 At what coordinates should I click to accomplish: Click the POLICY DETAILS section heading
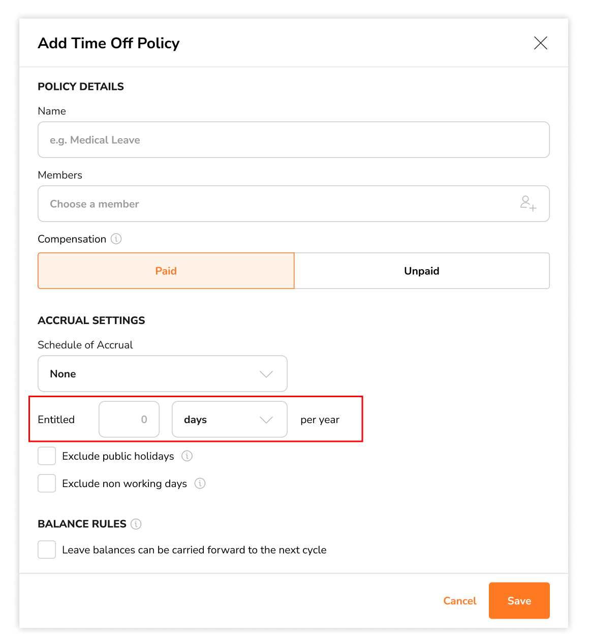[80, 86]
